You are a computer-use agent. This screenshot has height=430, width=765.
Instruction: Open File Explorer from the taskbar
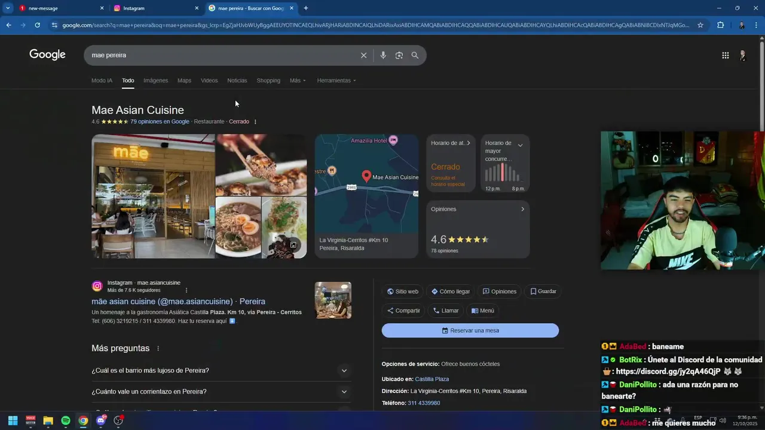pos(48,420)
